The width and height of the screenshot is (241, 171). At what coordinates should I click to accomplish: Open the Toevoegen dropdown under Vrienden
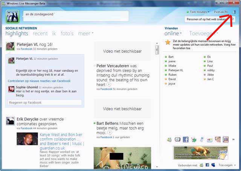click(204, 33)
